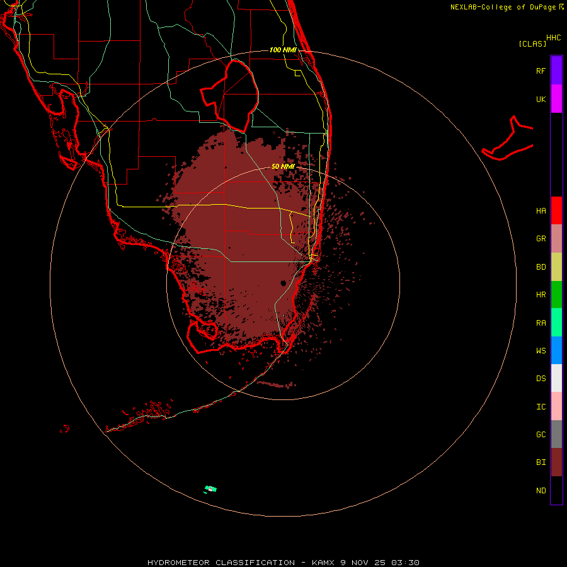Image resolution: width=567 pixels, height=567 pixels.
Task: Click the purple RF legend color swatch
Action: pyautogui.click(x=556, y=71)
